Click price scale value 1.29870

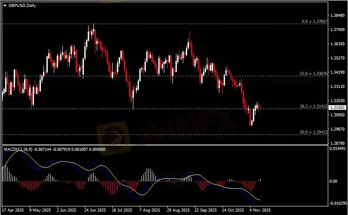338,129
